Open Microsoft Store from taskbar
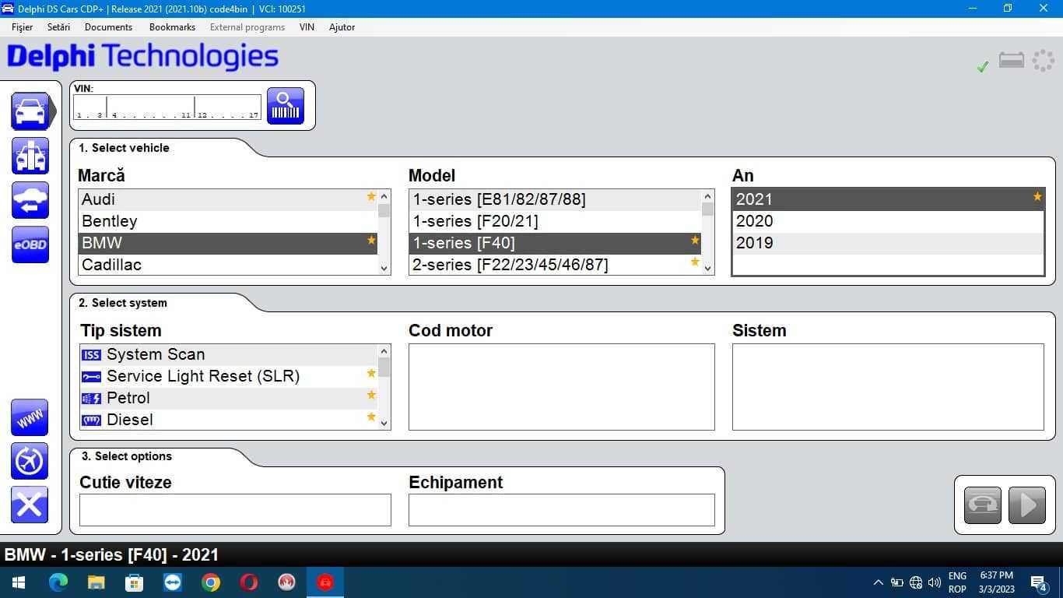The height and width of the screenshot is (598, 1063). (134, 582)
